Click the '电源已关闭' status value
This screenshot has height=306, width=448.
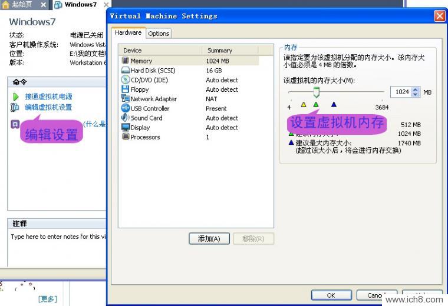tap(87, 35)
